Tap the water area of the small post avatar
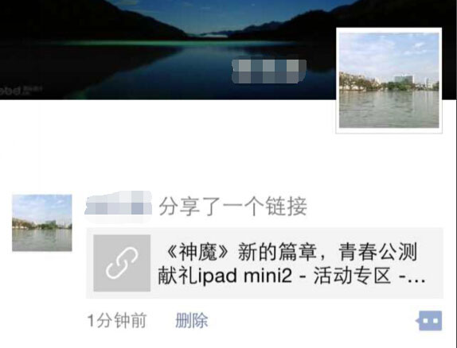Screen dimensions: 457x348 pyautogui.click(x=42, y=240)
